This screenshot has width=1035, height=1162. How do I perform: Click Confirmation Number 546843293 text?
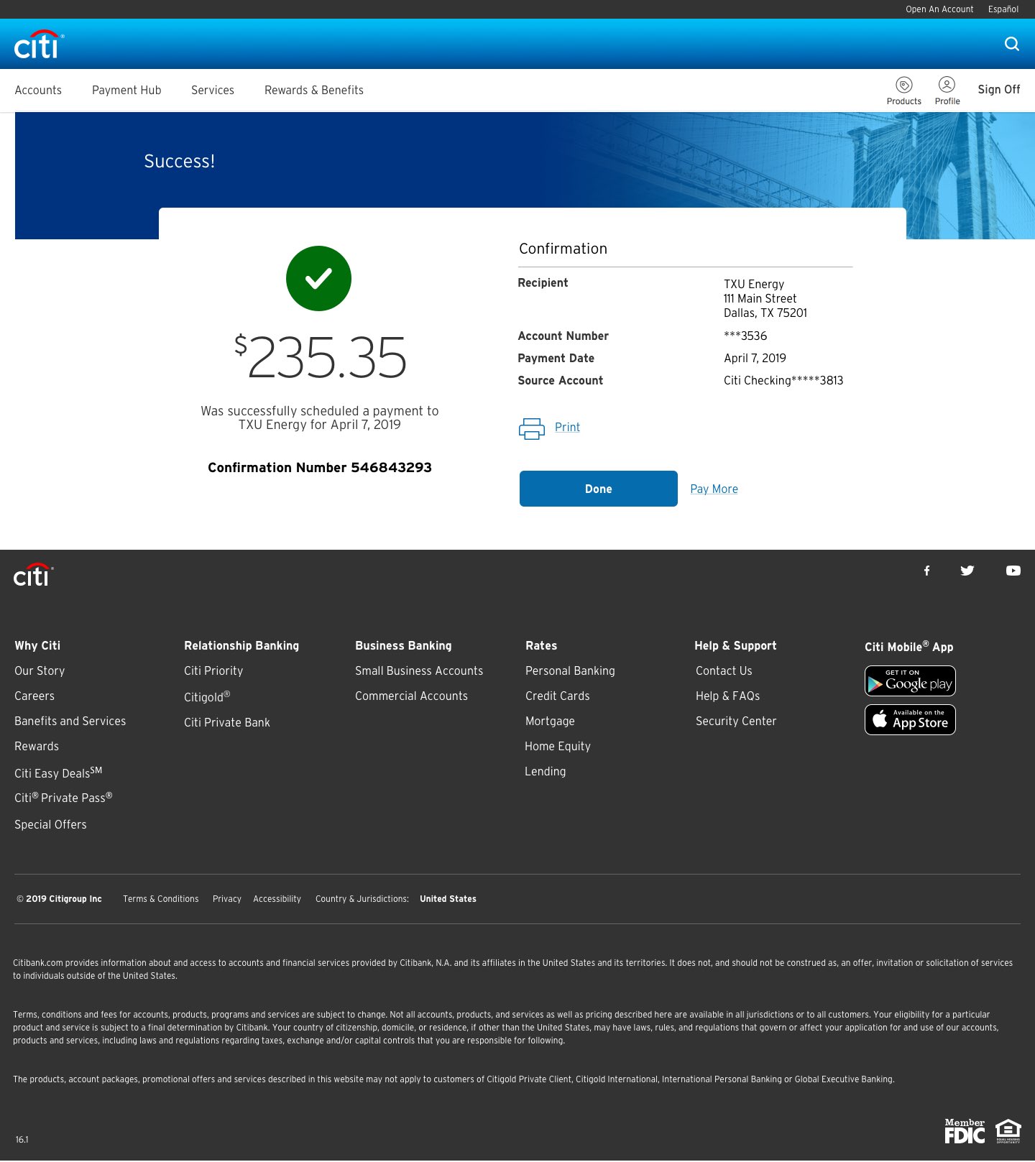tap(320, 468)
